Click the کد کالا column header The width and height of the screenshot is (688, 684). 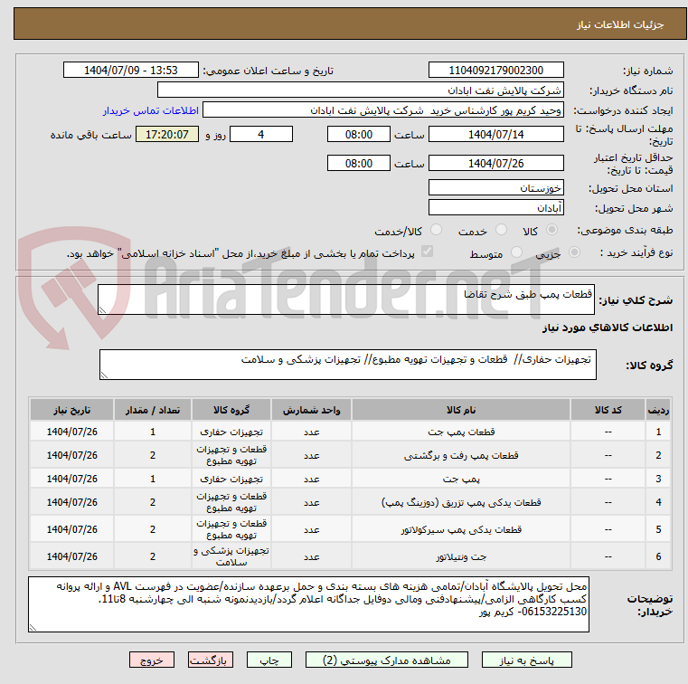click(608, 410)
